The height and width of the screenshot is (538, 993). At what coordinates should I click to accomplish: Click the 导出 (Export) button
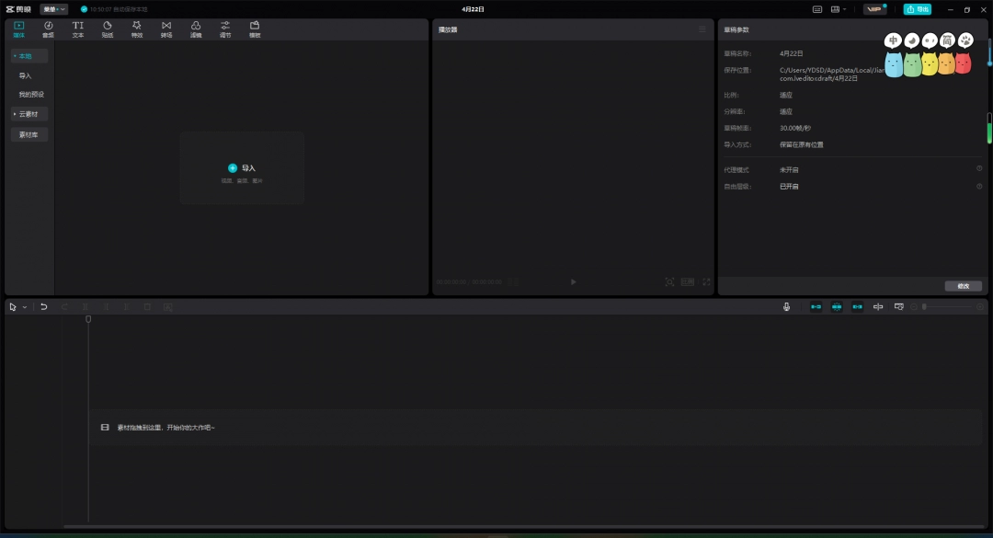coord(917,9)
